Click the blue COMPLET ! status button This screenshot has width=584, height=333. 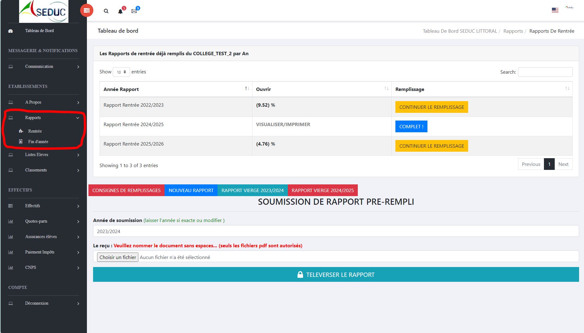411,126
